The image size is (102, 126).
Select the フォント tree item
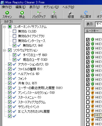coord(22,79)
